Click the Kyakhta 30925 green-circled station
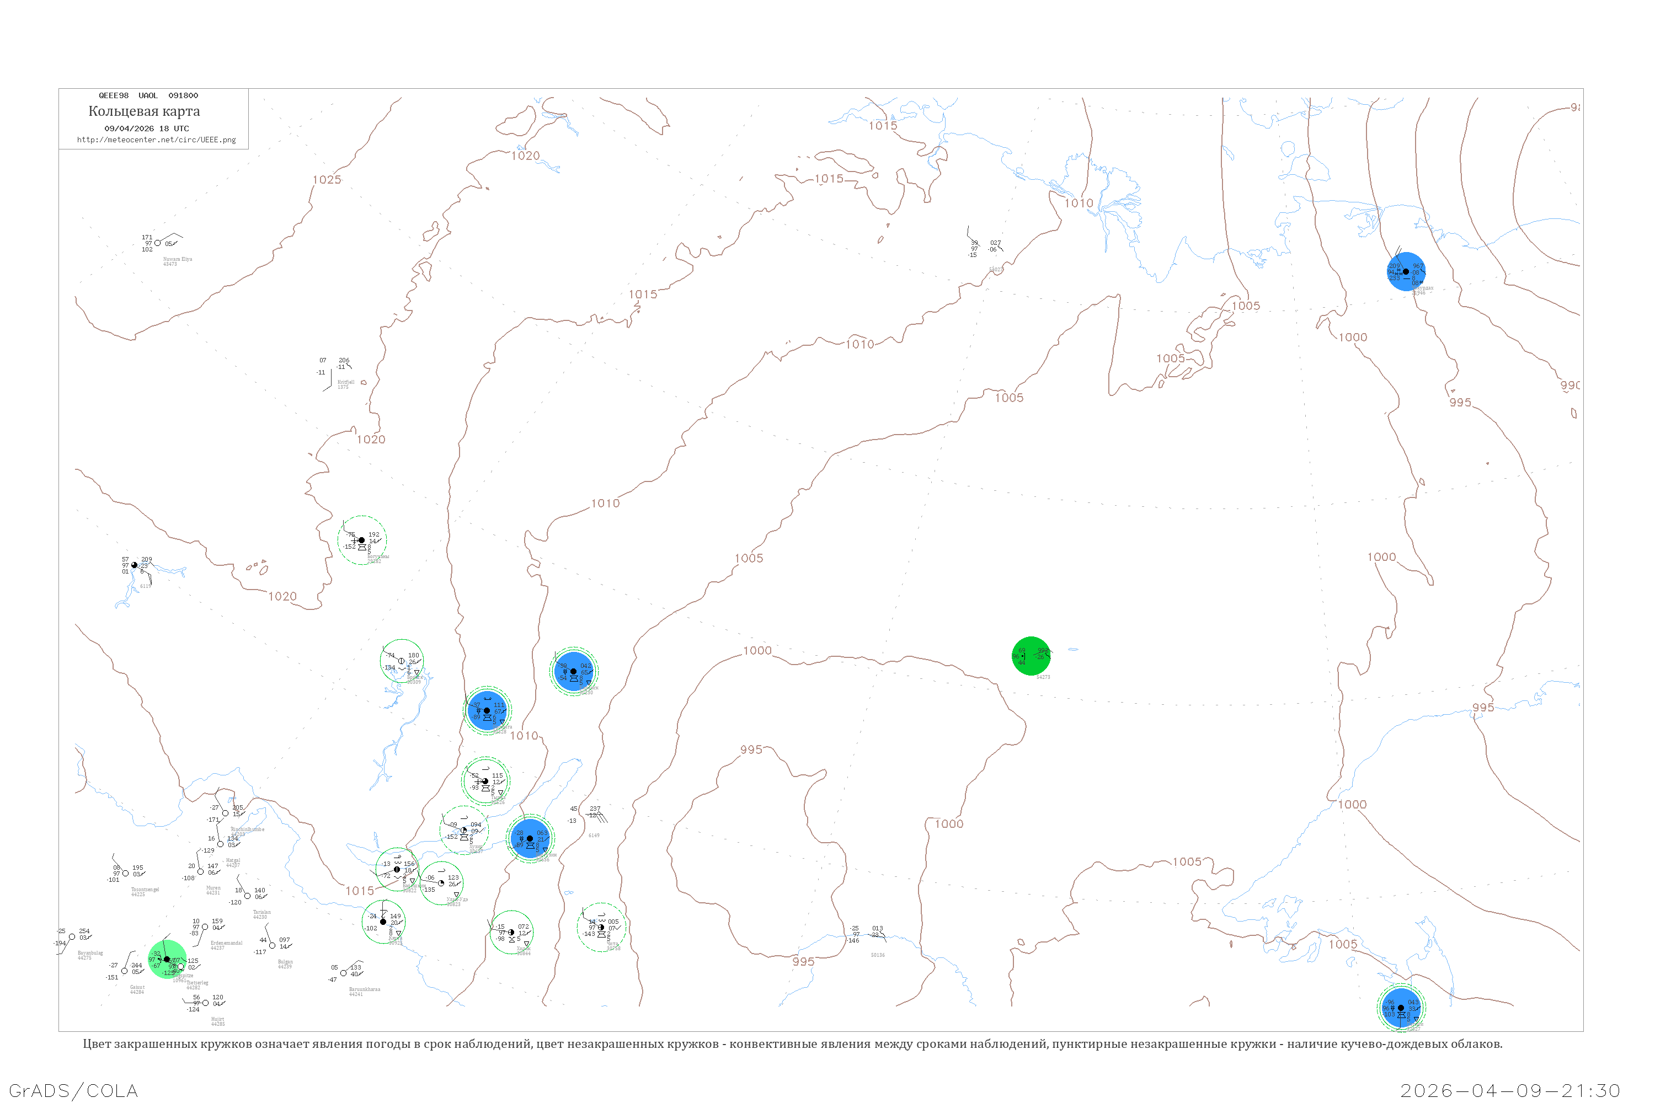 pos(383,922)
